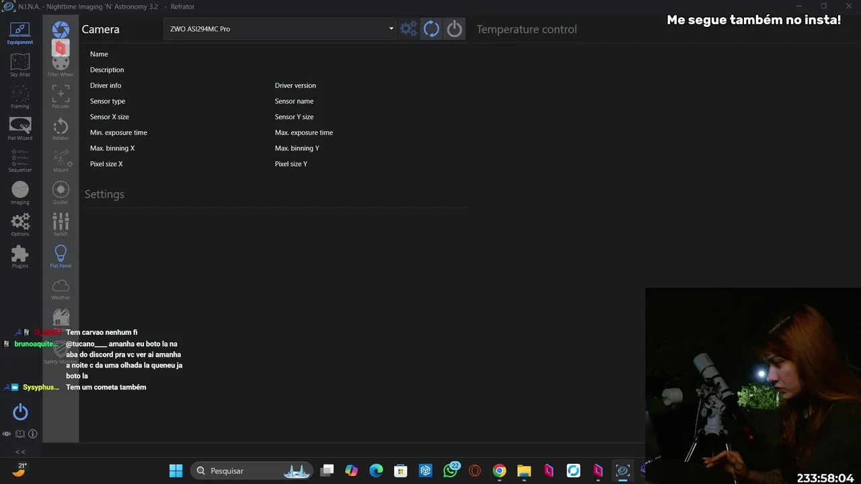Open Google Chrome from the taskbar
861x484 pixels.
coord(499,471)
